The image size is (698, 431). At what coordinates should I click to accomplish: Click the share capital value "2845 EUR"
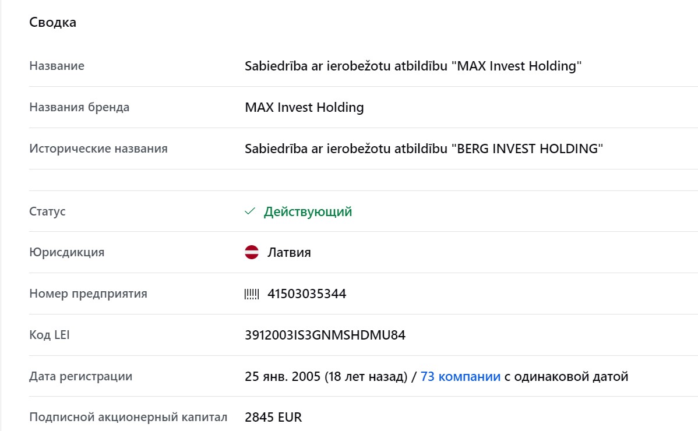click(273, 417)
